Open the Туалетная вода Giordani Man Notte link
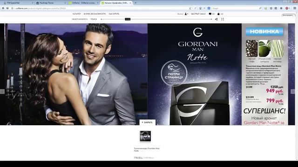This screenshot has height=167, width=298. (147, 149)
